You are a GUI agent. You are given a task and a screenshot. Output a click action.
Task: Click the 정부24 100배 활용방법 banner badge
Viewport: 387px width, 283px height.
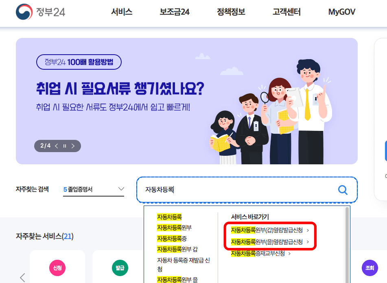[x=79, y=62]
